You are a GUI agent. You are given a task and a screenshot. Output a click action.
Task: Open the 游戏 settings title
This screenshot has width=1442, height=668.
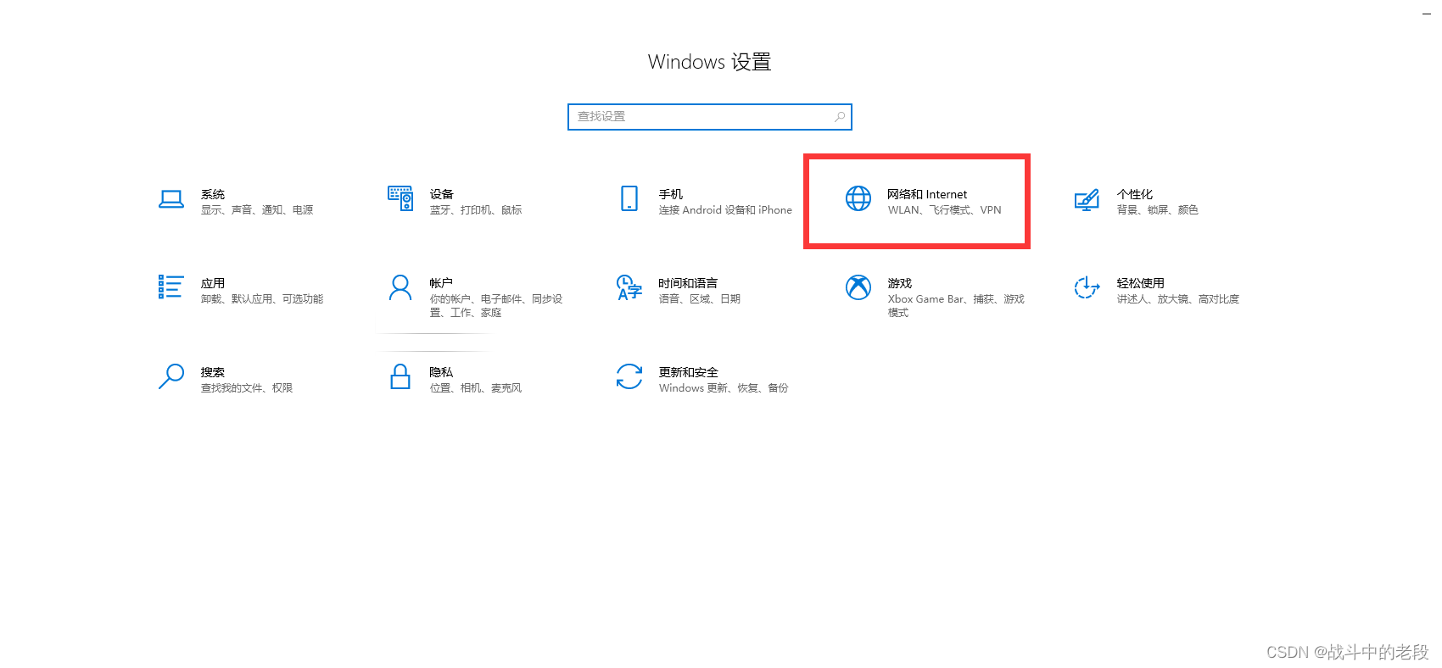coord(900,283)
